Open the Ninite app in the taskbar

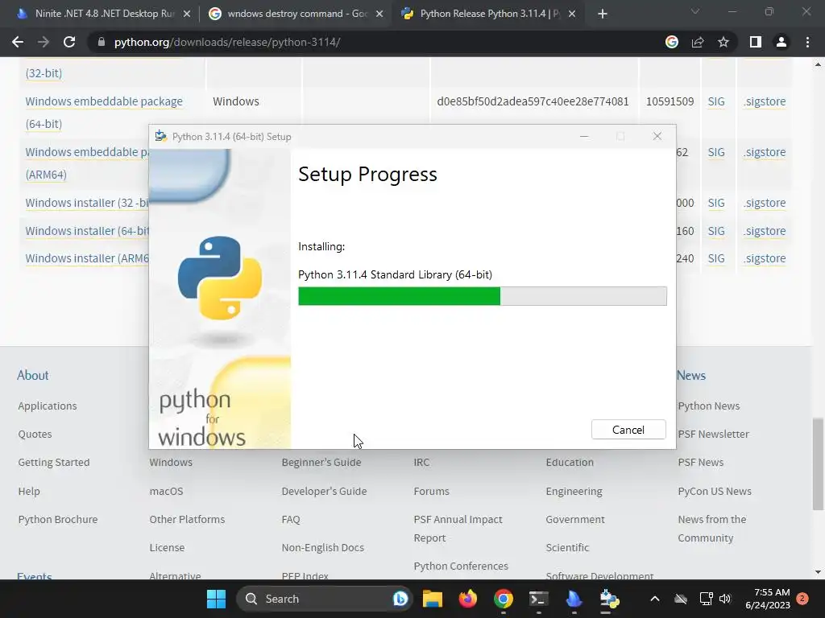coord(574,599)
